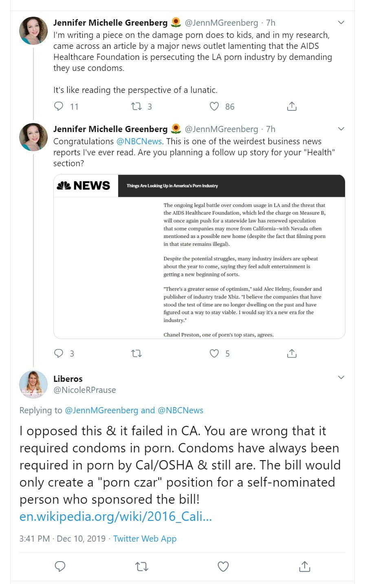Open the NBC News article screenshot image

coord(199,257)
